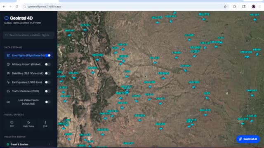Click the Military Aircraft row icon
The width and height of the screenshot is (264, 148).
[x=8, y=64]
